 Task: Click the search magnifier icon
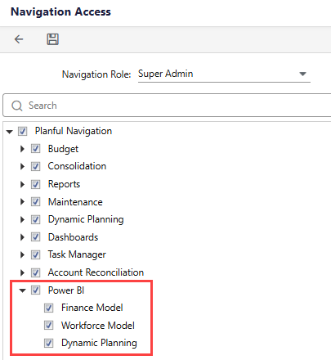(x=17, y=106)
